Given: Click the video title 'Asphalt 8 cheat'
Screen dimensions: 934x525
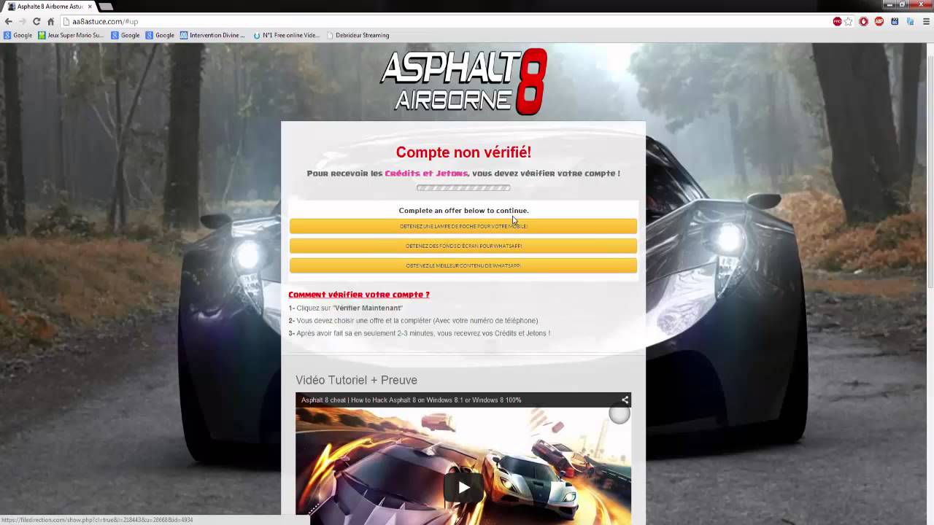Looking at the screenshot, I should pyautogui.click(x=411, y=400).
